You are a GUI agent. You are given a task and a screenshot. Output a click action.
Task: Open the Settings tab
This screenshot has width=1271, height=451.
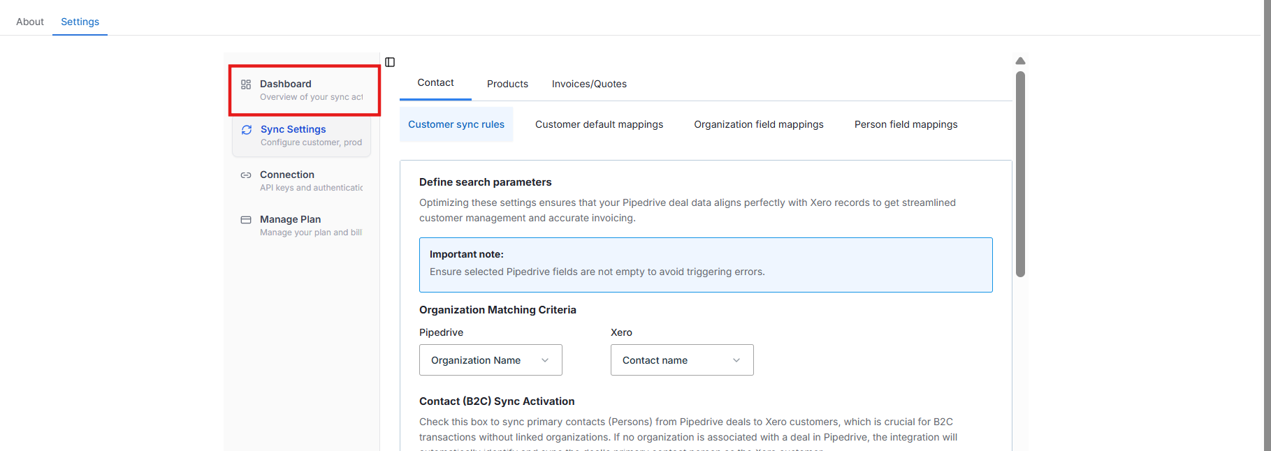point(80,22)
